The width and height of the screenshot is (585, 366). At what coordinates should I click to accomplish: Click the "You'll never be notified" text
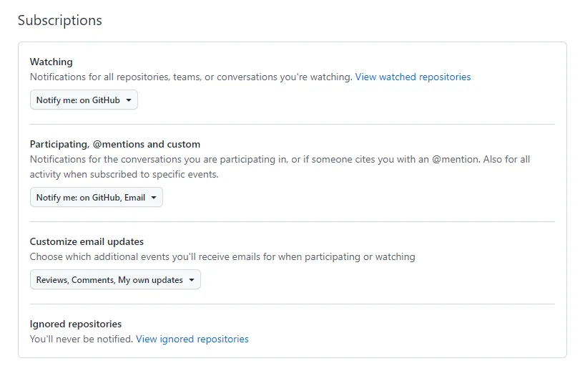(82, 339)
